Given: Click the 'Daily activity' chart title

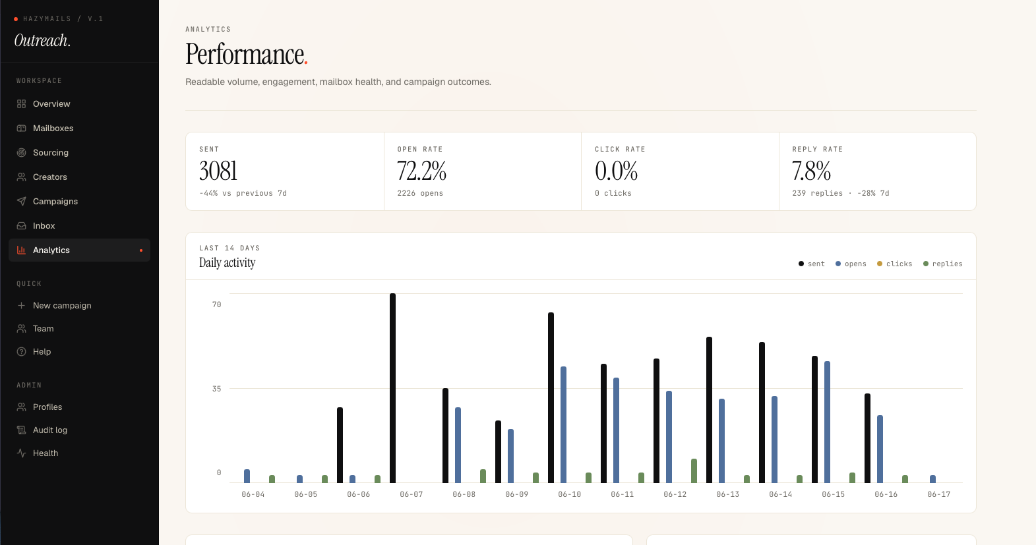Looking at the screenshot, I should 227,262.
